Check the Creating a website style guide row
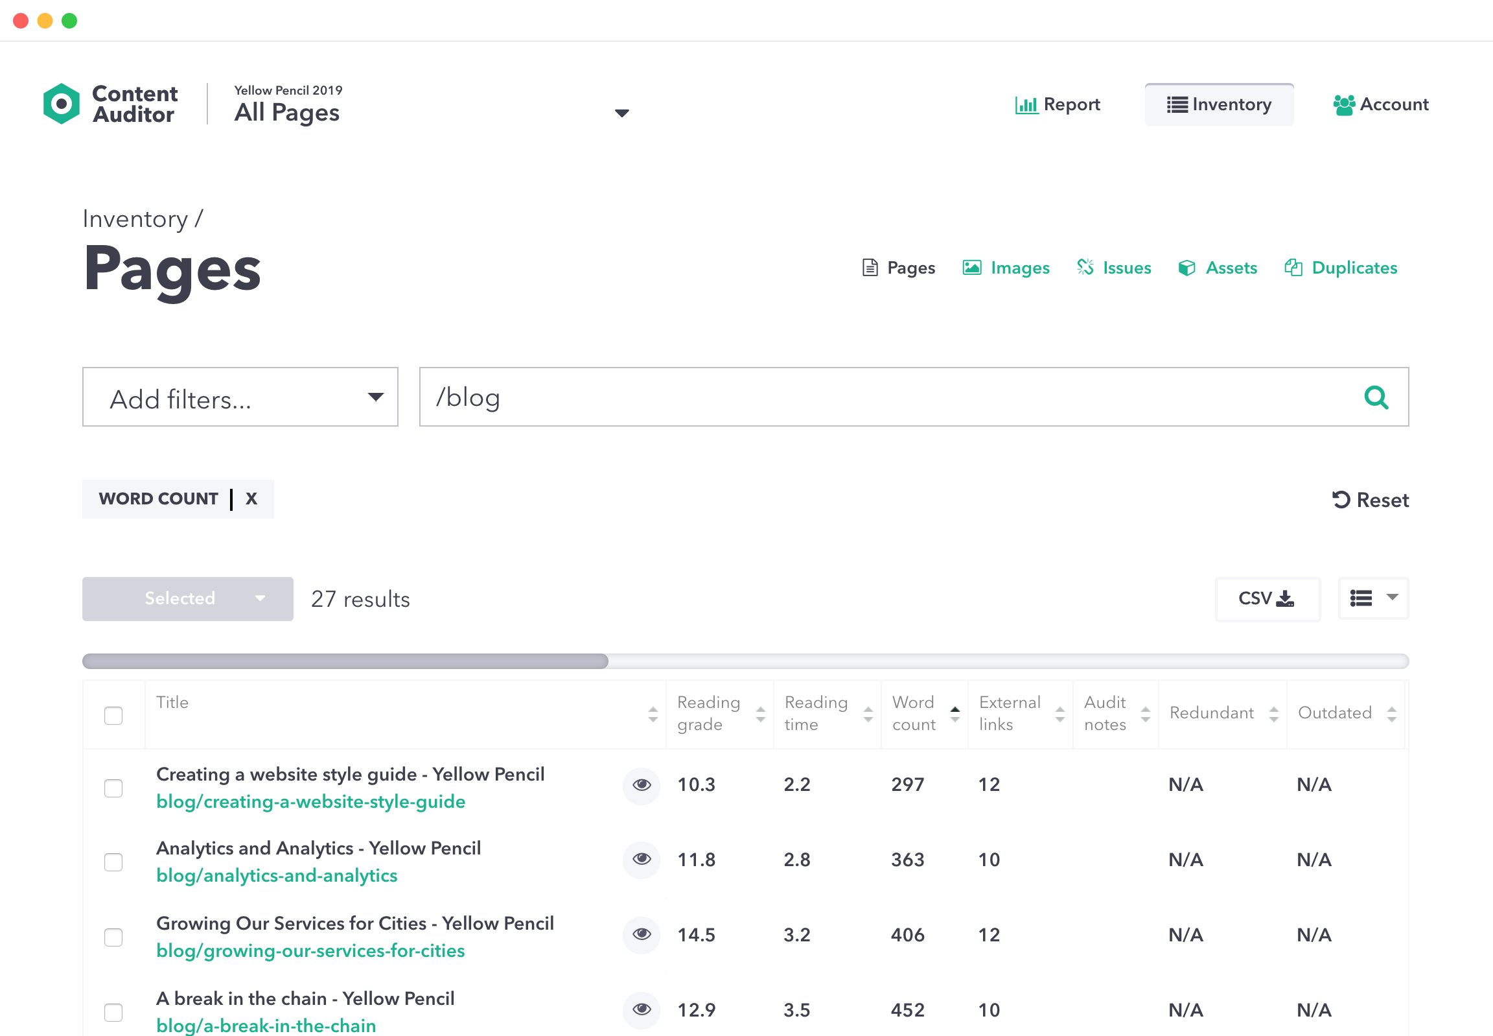The width and height of the screenshot is (1493, 1036). (113, 788)
